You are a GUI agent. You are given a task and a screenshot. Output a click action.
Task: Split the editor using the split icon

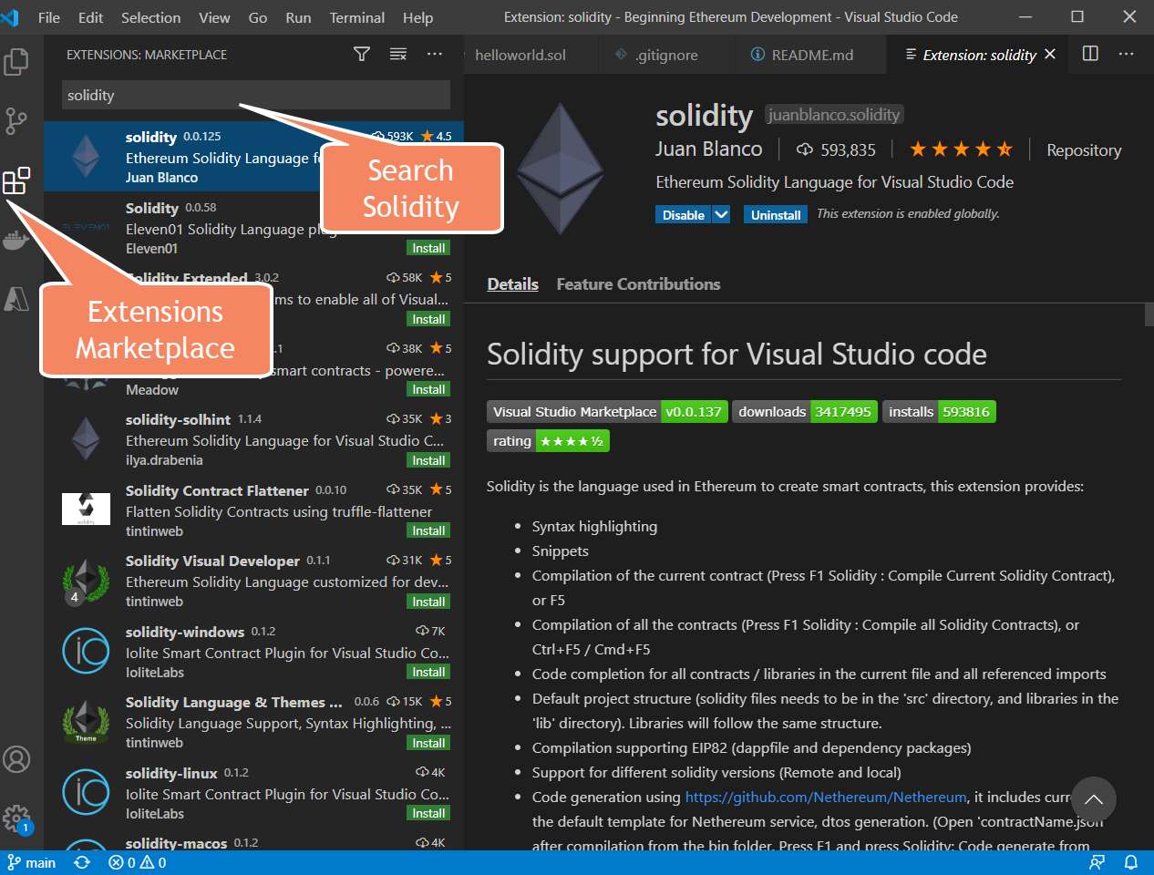point(1090,54)
